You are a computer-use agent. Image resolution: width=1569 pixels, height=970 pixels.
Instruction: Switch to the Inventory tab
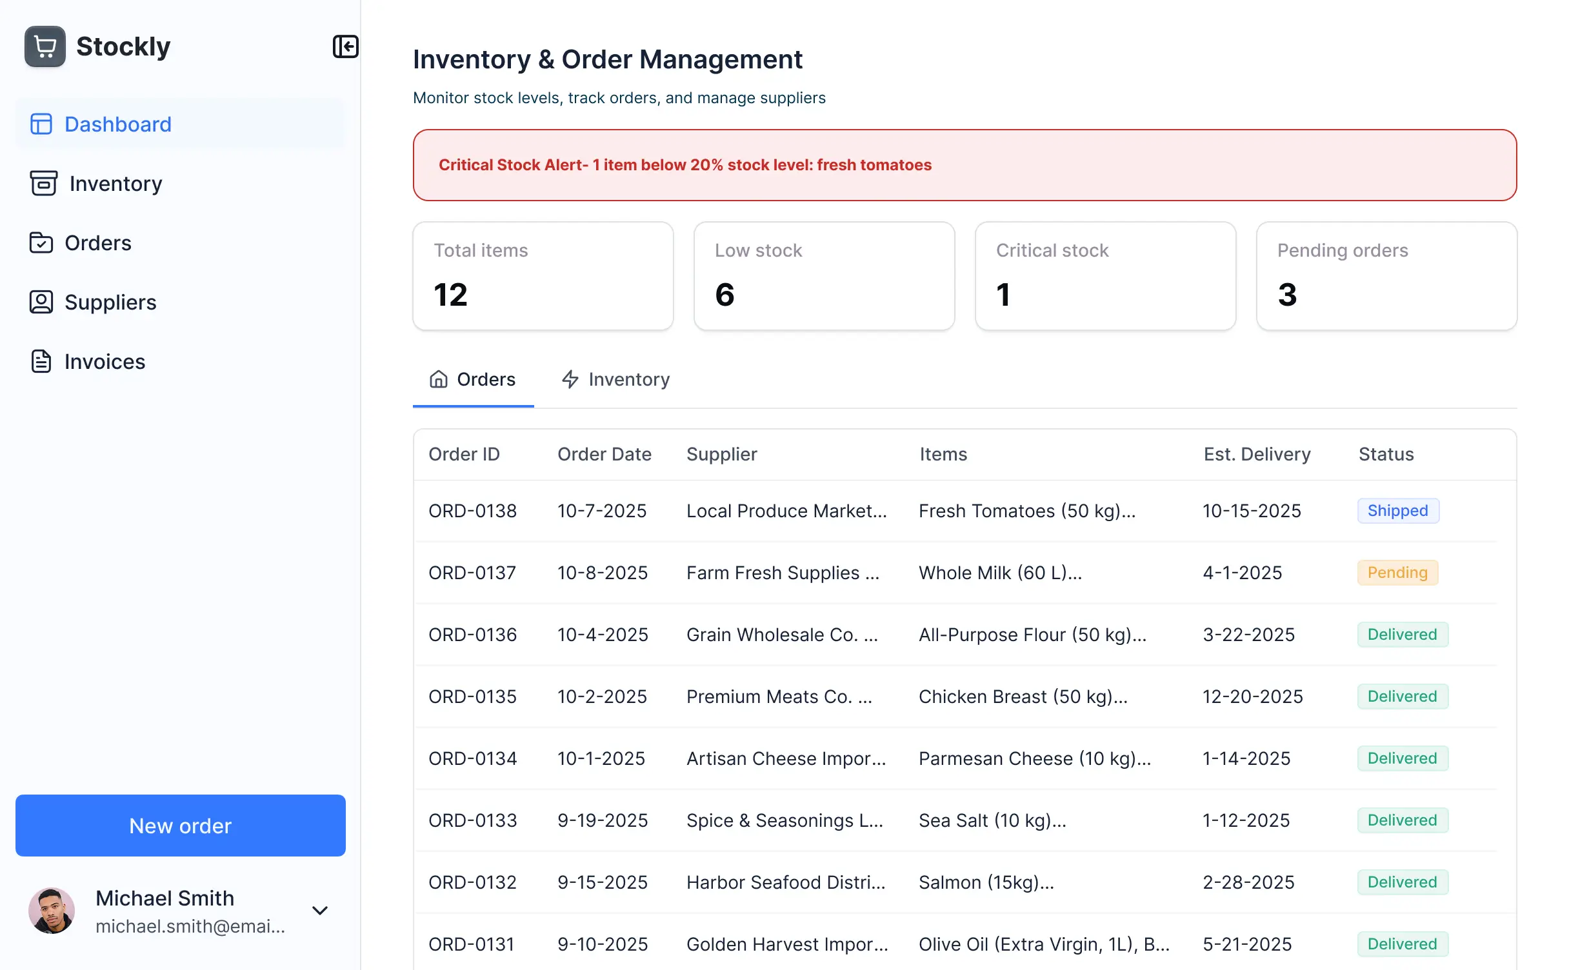tap(614, 379)
